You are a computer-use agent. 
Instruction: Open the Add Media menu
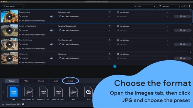[x=13, y=6]
